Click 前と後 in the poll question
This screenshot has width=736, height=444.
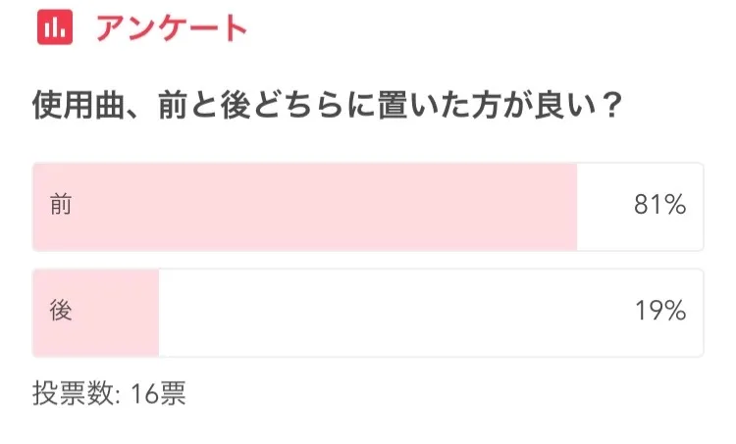206,106
